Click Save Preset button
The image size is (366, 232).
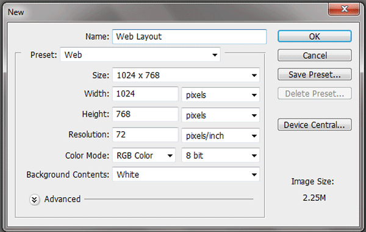pos(314,74)
